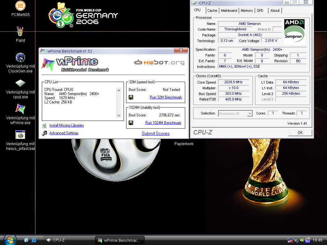Click the Rated FSB 405.9 MHz value

(233, 100)
